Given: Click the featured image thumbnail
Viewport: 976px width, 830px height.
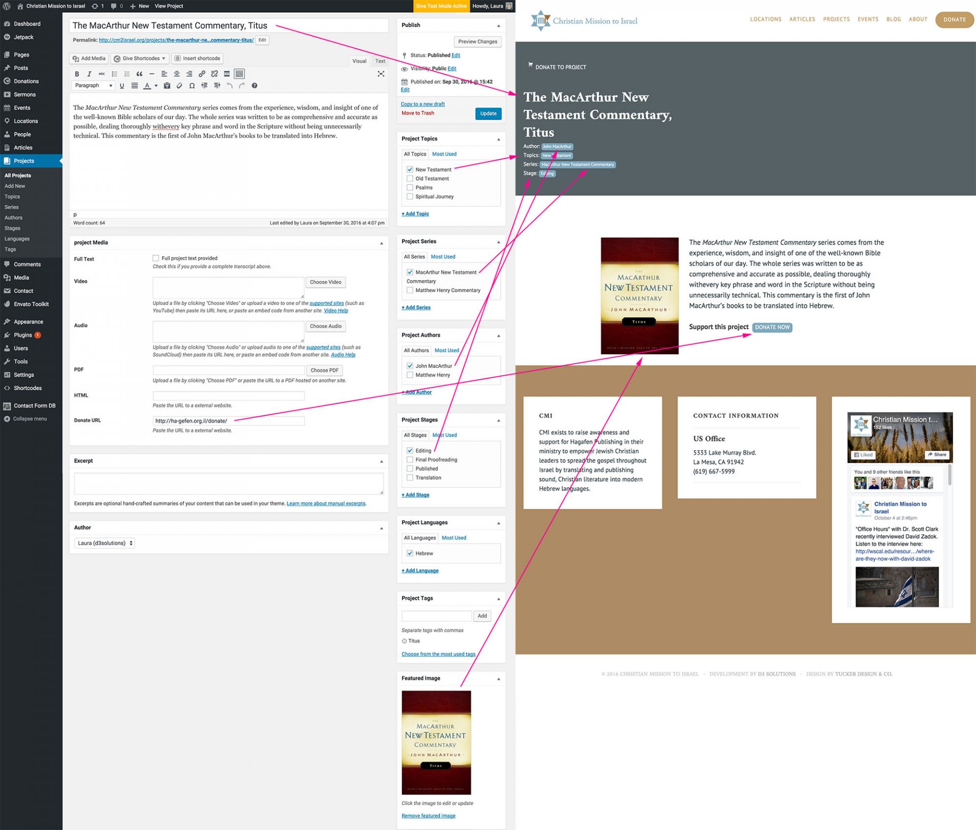Looking at the screenshot, I should point(436,743).
